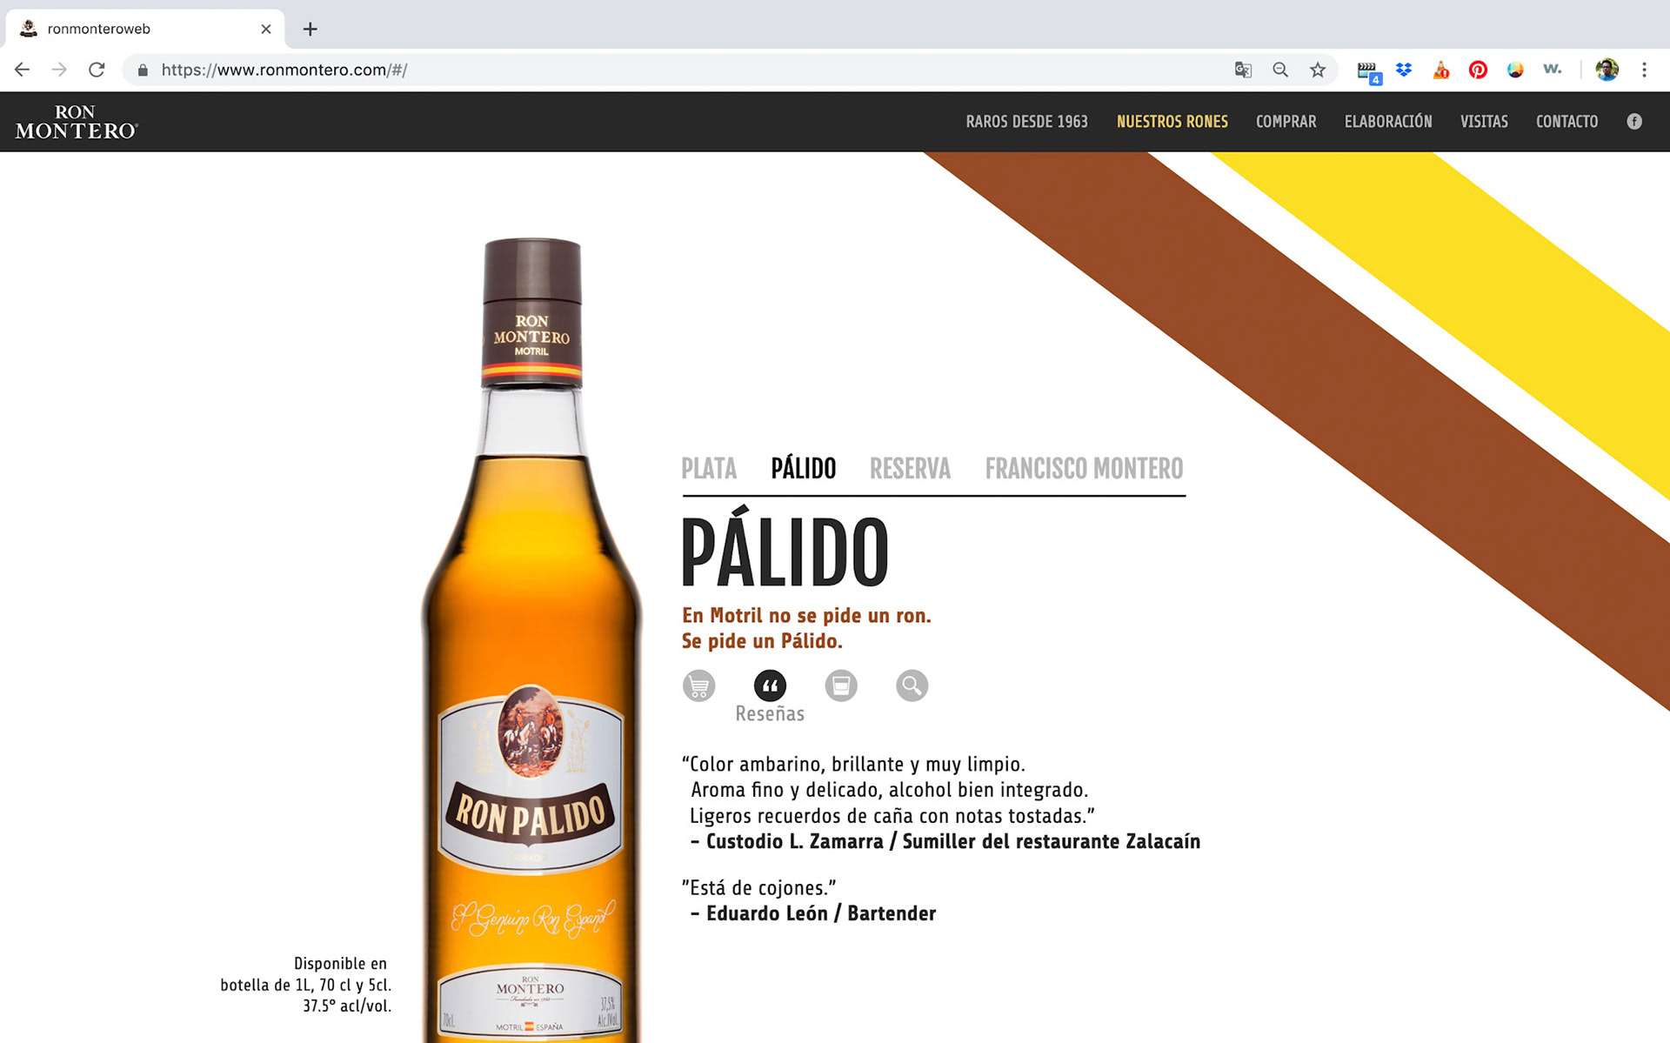Open the Elaboración section

[1388, 122]
